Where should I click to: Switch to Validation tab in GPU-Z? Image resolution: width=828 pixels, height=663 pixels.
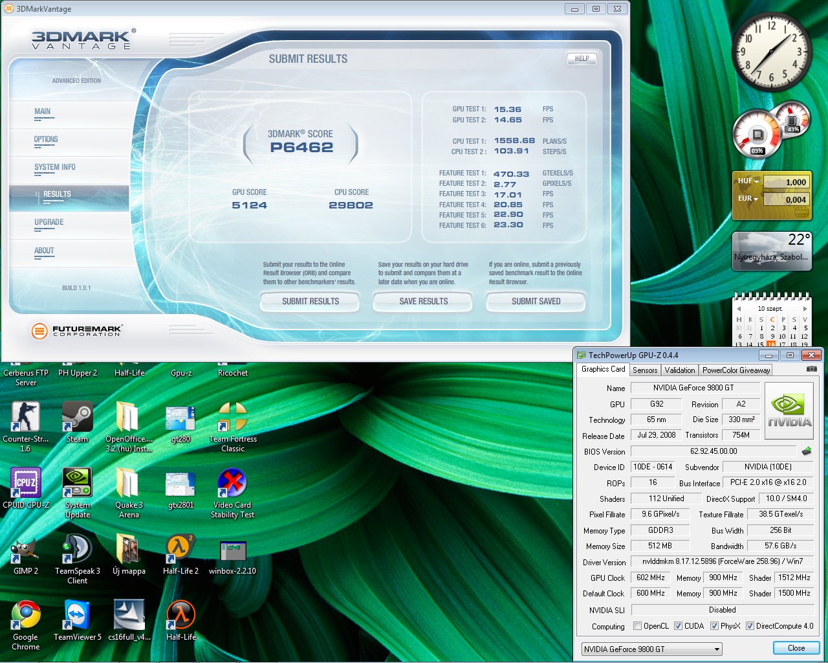coord(680,370)
